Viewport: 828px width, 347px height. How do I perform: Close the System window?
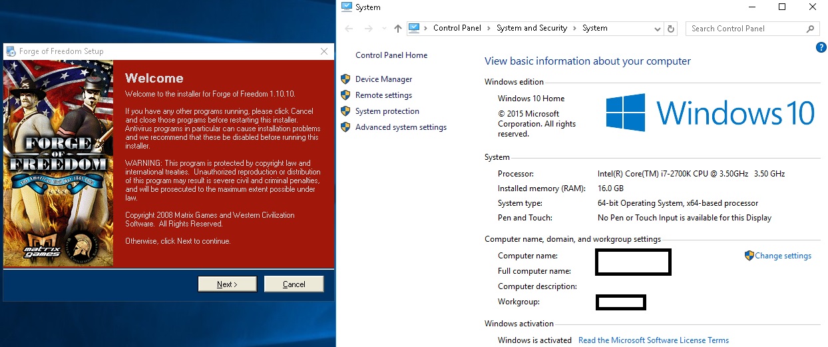(x=812, y=7)
